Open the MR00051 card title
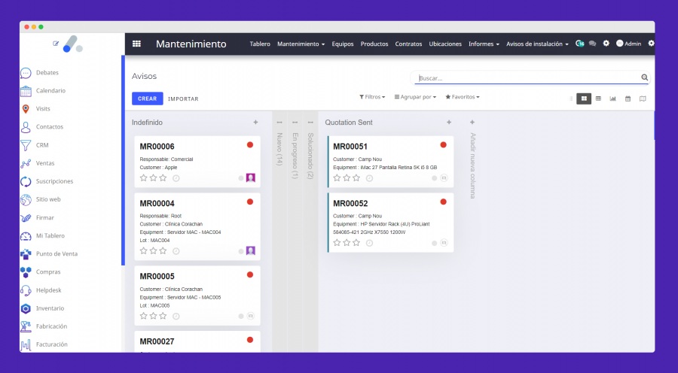The width and height of the screenshot is (678, 373). pos(350,147)
